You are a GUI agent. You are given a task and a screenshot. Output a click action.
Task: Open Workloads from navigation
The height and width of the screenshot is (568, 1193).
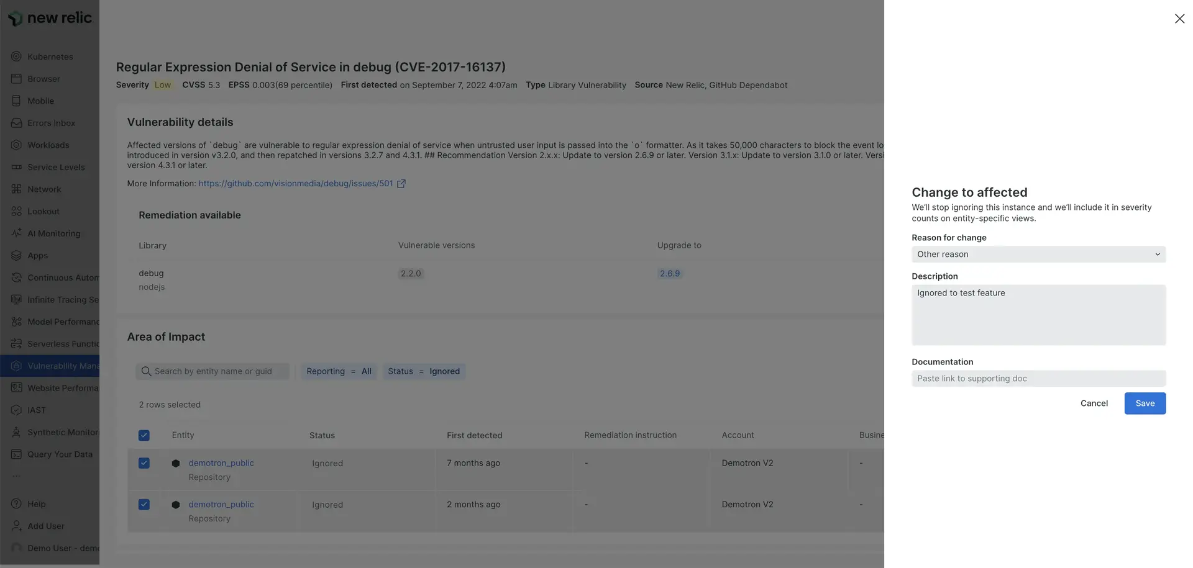pos(48,145)
